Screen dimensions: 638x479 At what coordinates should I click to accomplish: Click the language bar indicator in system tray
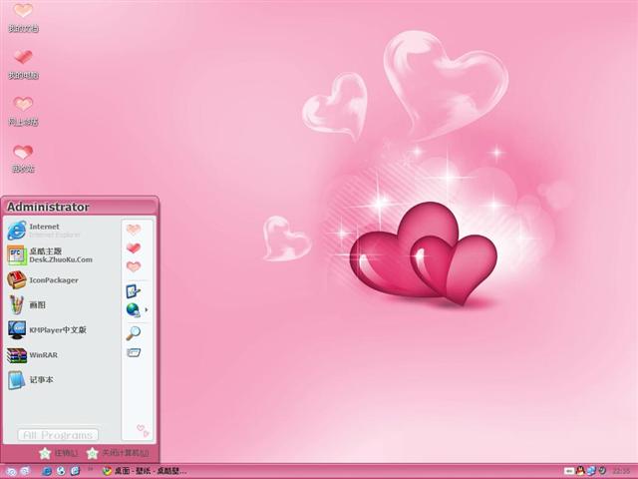(569, 471)
